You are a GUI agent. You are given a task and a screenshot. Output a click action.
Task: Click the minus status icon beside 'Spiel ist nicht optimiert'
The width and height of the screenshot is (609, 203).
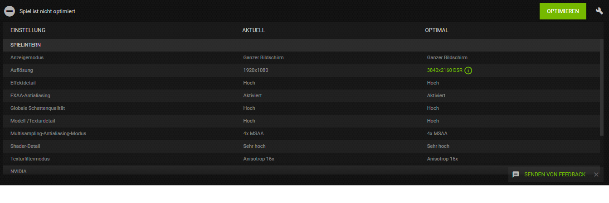pos(10,11)
